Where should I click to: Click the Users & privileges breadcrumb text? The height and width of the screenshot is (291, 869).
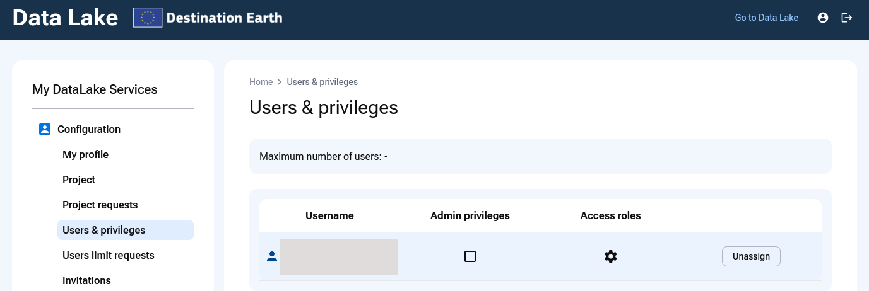322,82
